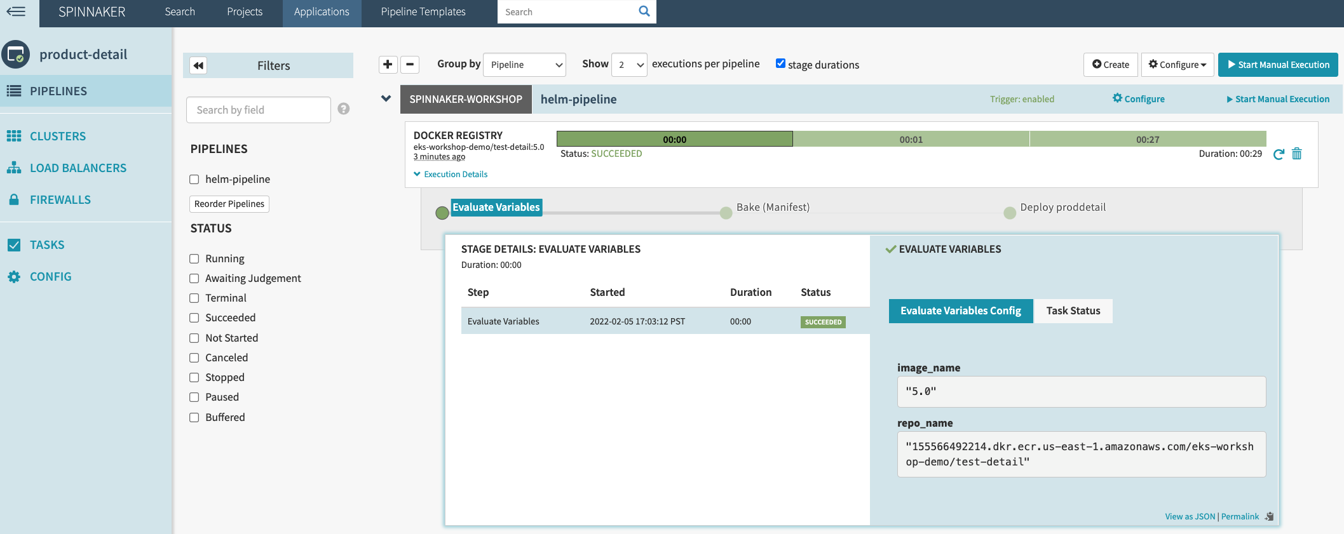The height and width of the screenshot is (534, 1344).
Task: Click the blue Start Manual Execution button
Action: point(1278,65)
